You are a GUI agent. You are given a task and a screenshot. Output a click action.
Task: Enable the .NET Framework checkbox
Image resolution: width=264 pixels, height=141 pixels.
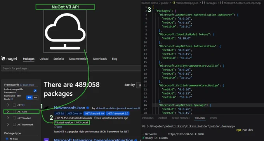tap(14, 124)
